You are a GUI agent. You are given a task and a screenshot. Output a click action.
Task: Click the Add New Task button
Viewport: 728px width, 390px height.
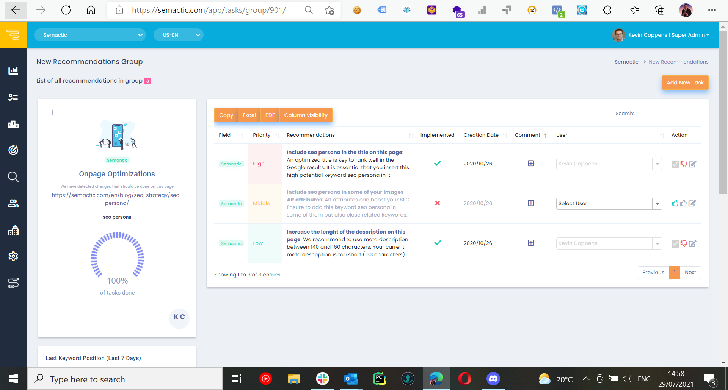685,82
